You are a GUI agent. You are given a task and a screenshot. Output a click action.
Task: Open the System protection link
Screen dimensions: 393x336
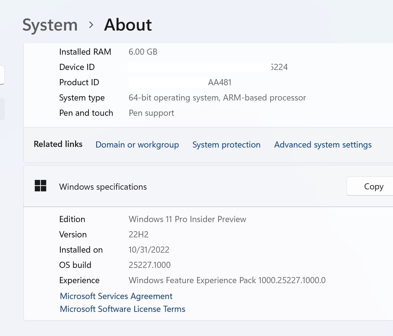click(226, 144)
